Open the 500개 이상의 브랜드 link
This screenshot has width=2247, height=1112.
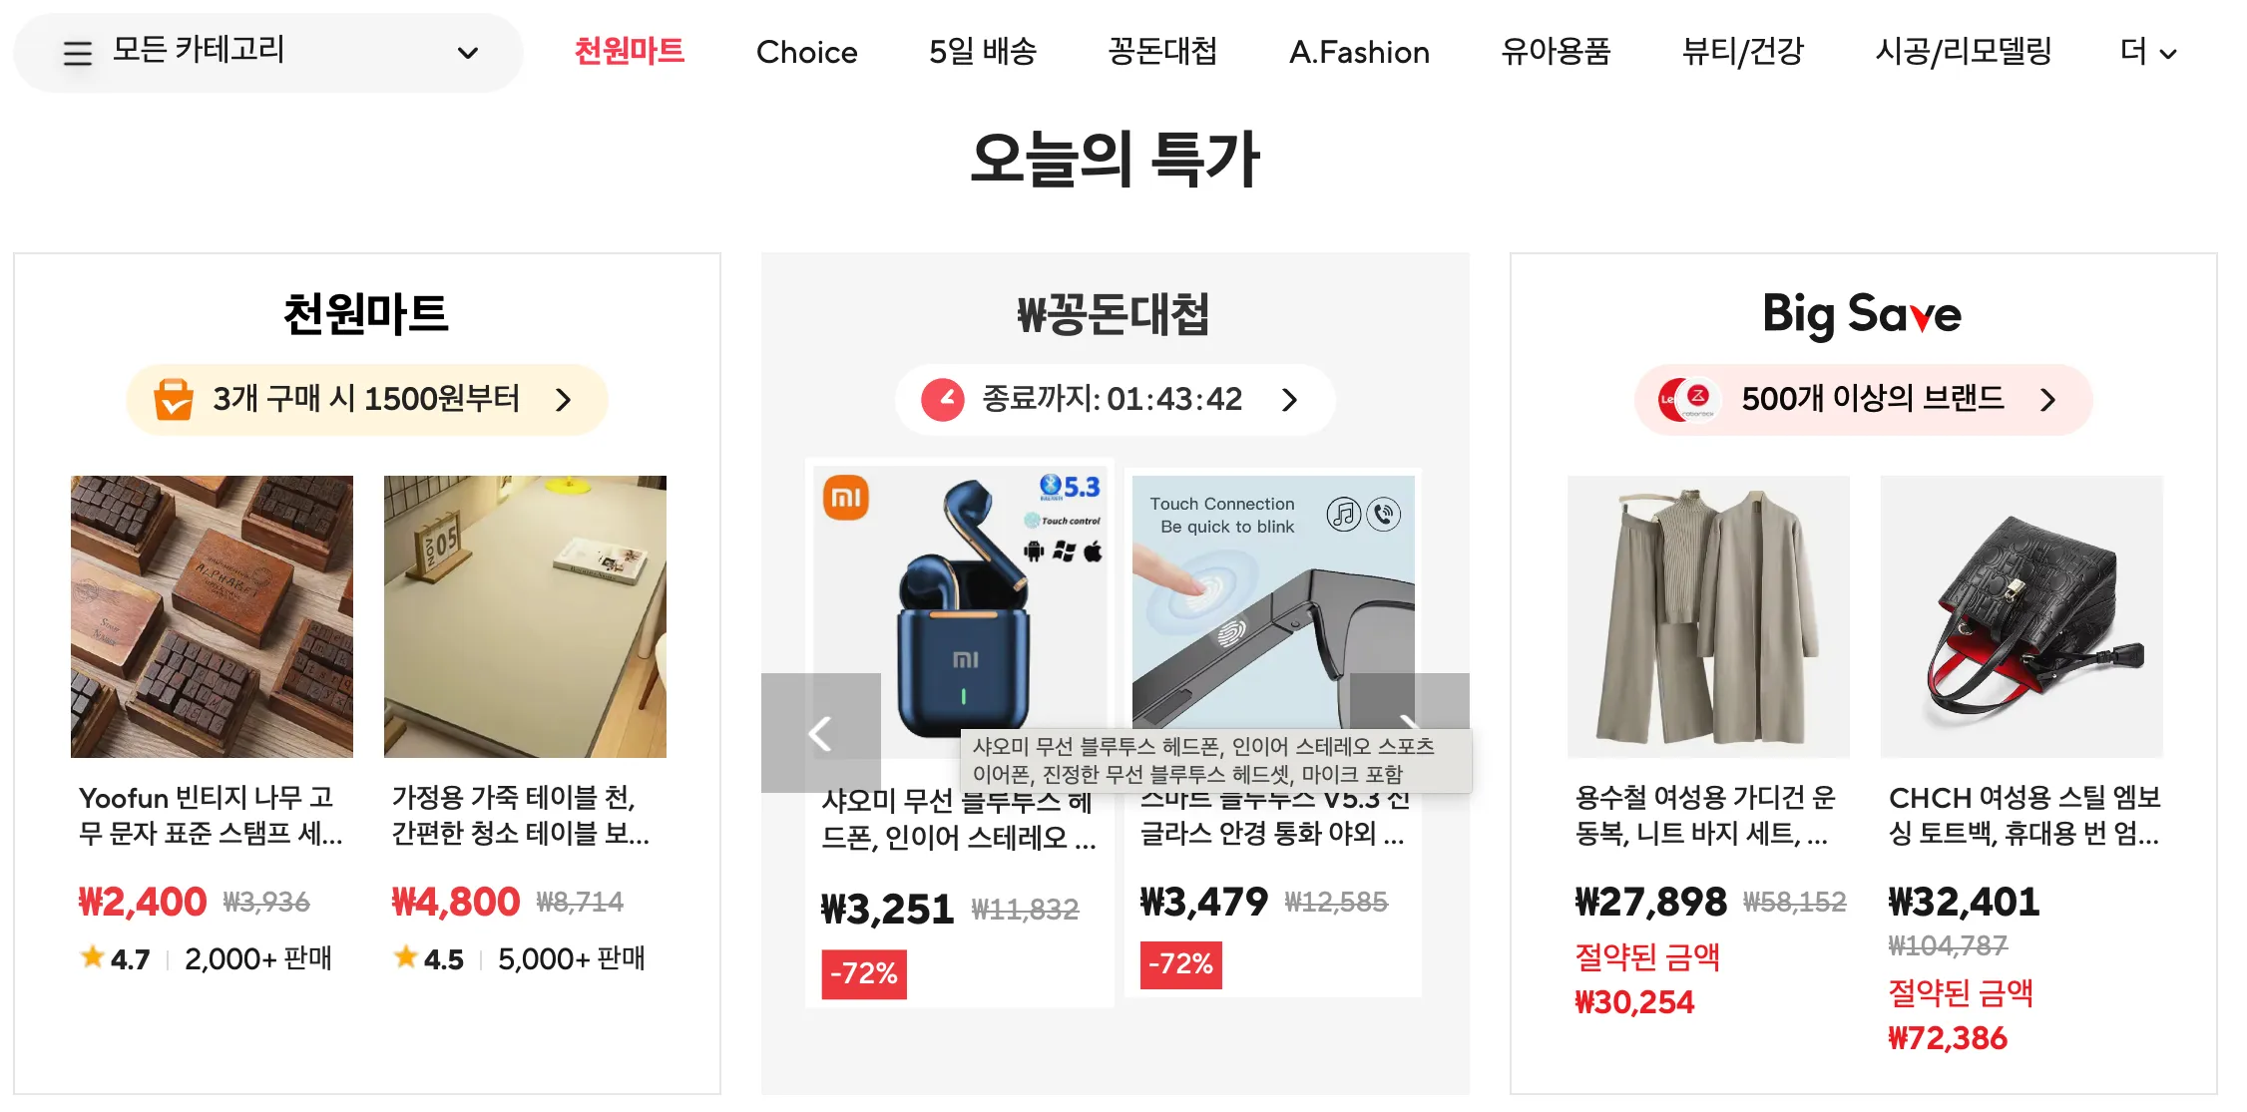pyautogui.click(x=1873, y=400)
